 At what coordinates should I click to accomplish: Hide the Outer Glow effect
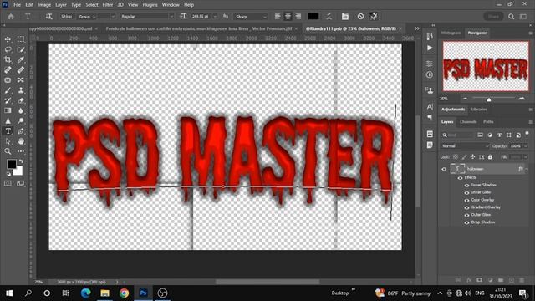point(466,216)
